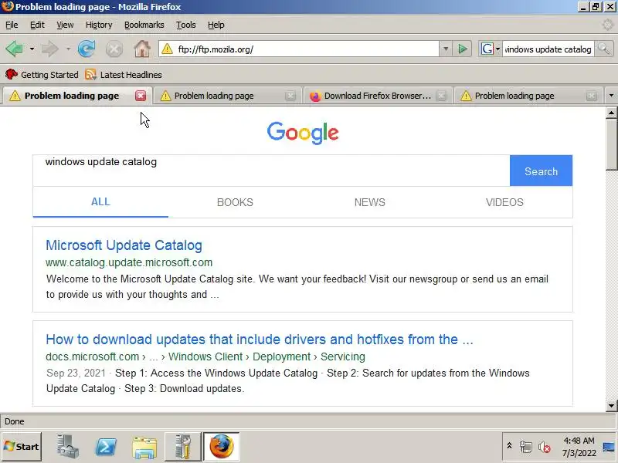Open Latest Headlines feed bookmark
The image size is (618, 463).
pos(124,74)
